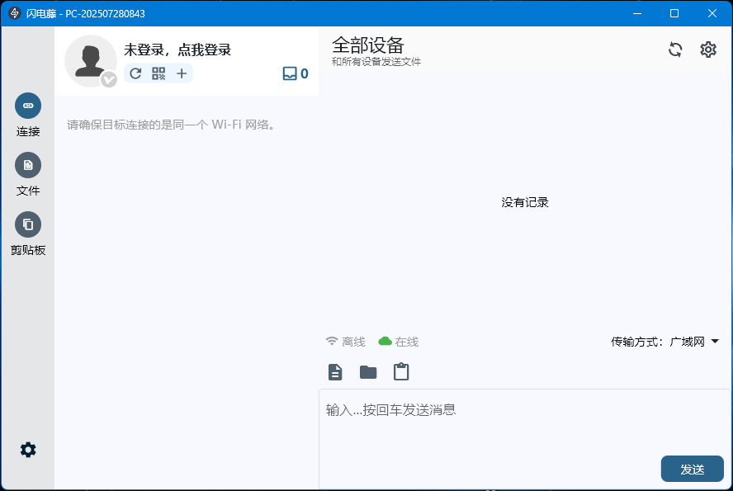Toggle the 离线 Wi-Fi status
The width and height of the screenshot is (733, 491).
(344, 341)
